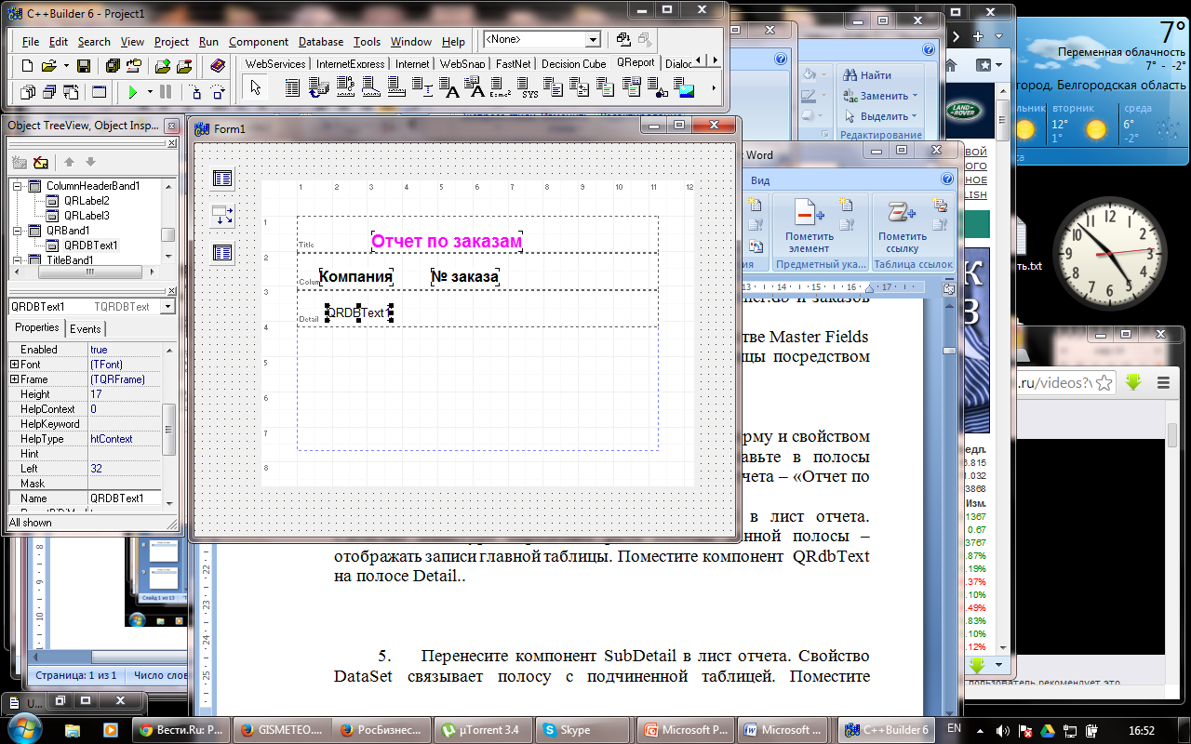Select QRSysData SYS component in palette
The height and width of the screenshot is (744, 1191).
pos(529,88)
